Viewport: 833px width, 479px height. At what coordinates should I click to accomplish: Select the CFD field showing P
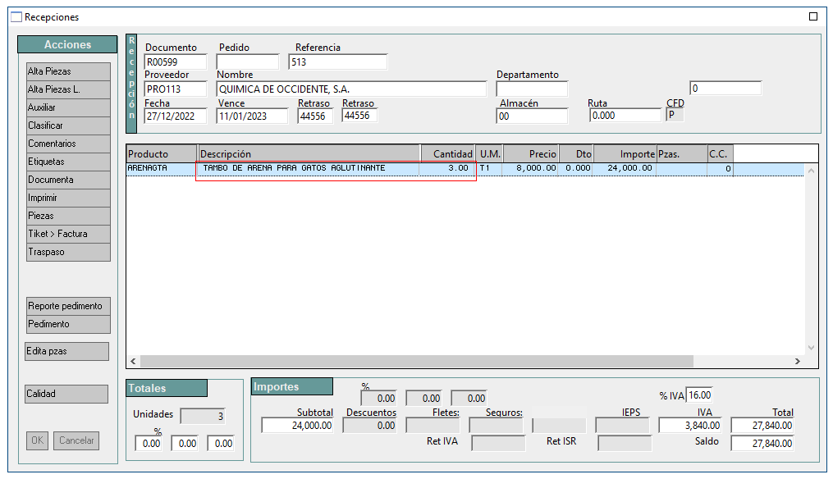point(675,115)
